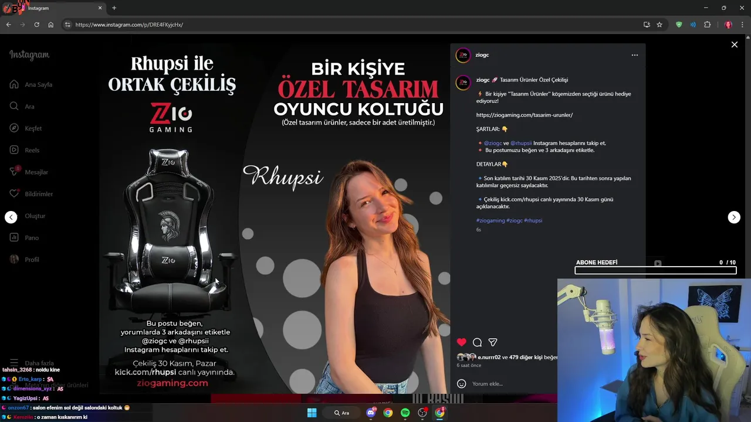Open Reels in the sidebar
Image resolution: width=751 pixels, height=422 pixels.
coord(24,150)
